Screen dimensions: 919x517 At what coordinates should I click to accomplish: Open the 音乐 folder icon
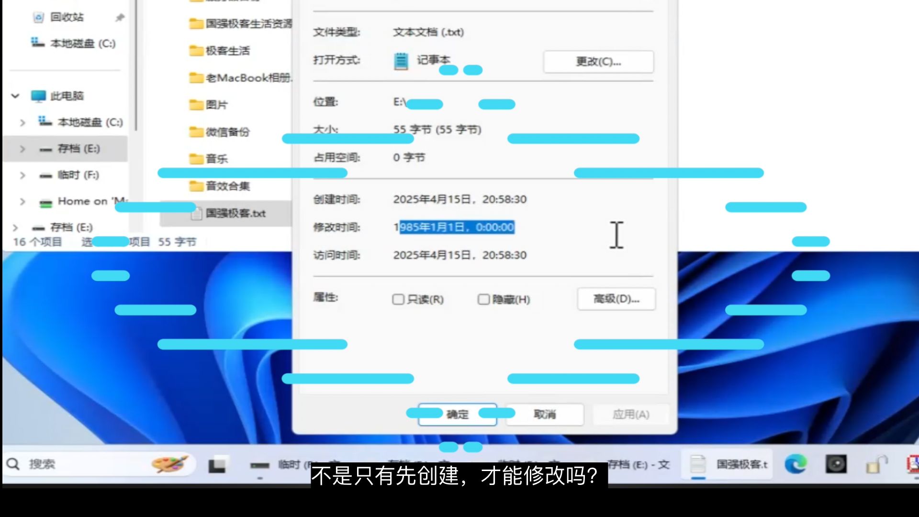[x=196, y=158]
